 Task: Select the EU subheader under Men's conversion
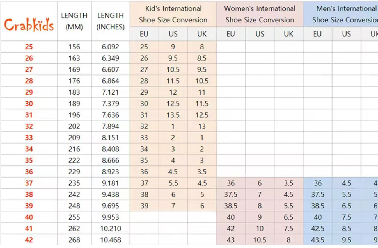coord(317,34)
